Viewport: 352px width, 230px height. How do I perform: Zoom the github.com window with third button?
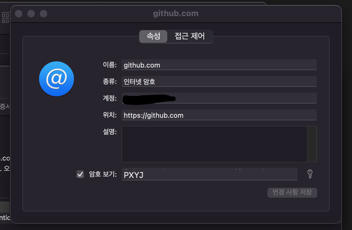[44, 14]
